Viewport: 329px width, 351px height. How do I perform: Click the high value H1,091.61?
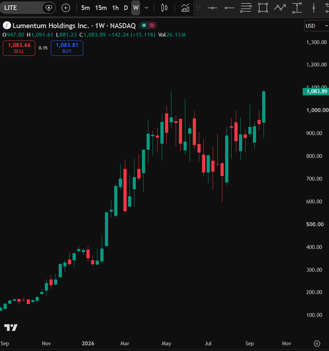point(40,35)
